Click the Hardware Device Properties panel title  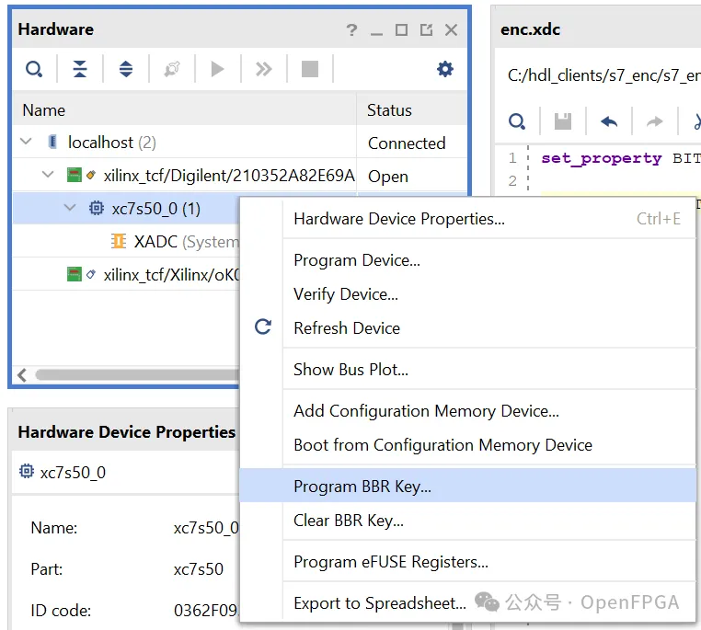tap(127, 432)
